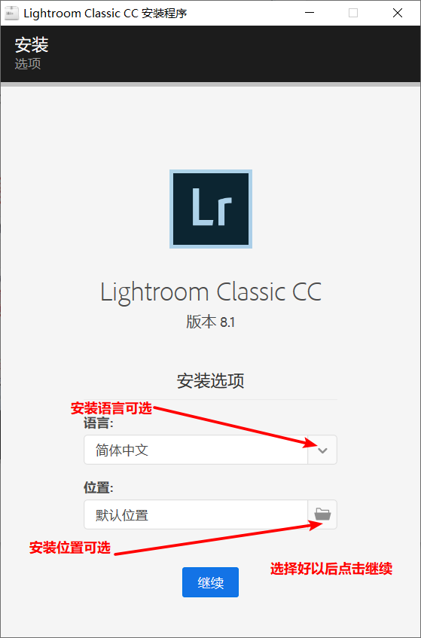Viewport: 421px width, 638px height.
Task: Click the red 安装语言可选 annotation
Action: [x=111, y=408]
